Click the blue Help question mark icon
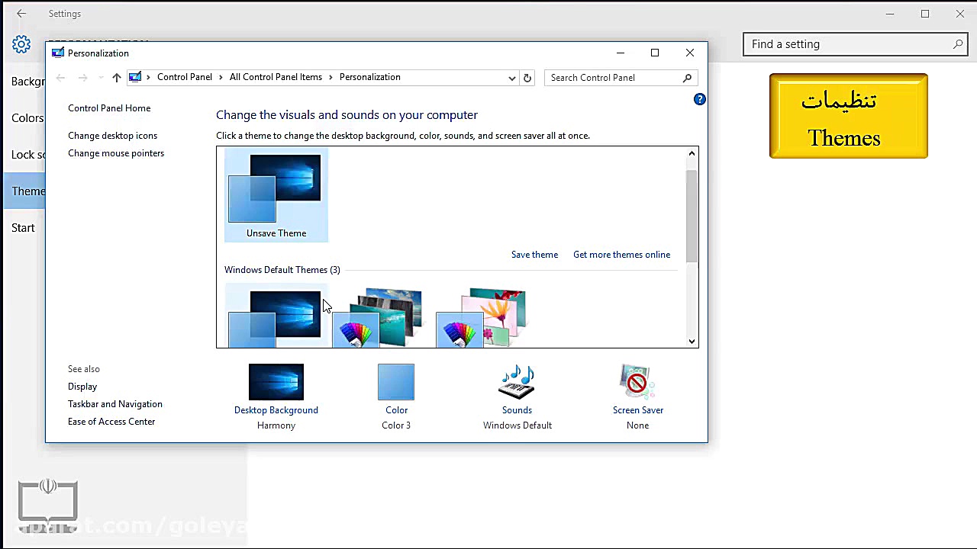Viewport: 977px width, 549px height. coord(699,99)
